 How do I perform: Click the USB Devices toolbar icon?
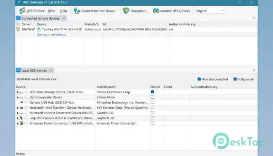[22, 11]
